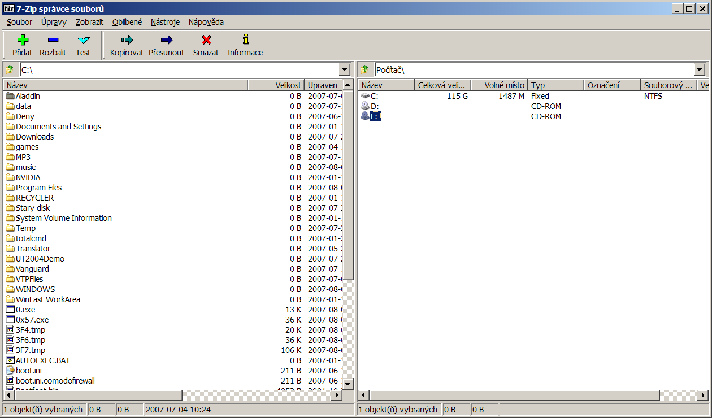Viewport: 712px width, 418px height.
Task: Click left panel vertical scrollbar up arrow
Action: click(348, 85)
